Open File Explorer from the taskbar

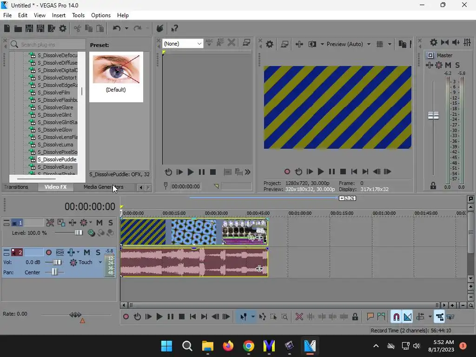[x=208, y=346]
